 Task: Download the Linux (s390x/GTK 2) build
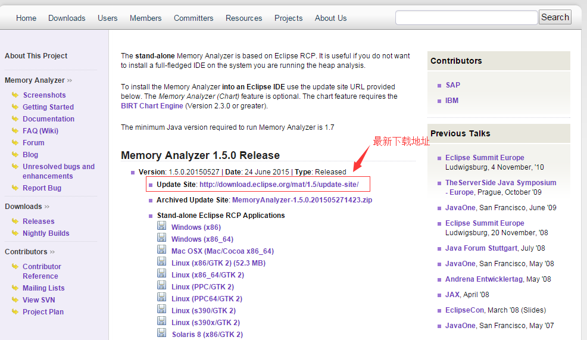click(x=205, y=322)
